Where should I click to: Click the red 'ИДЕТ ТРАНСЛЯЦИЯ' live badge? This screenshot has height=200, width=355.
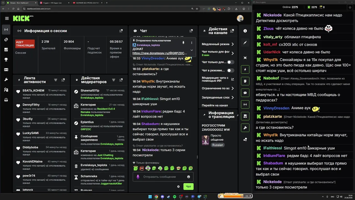point(25,44)
